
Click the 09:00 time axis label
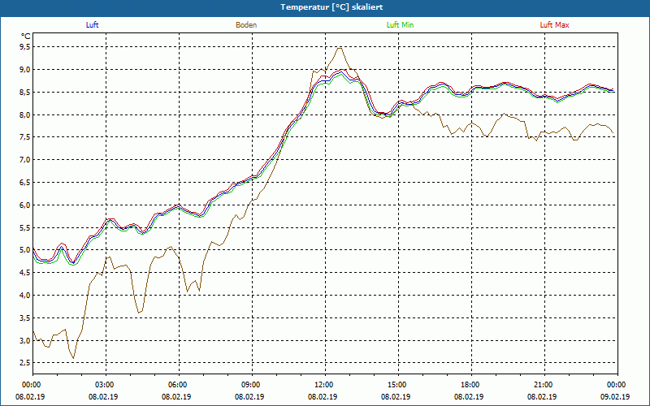click(250, 385)
